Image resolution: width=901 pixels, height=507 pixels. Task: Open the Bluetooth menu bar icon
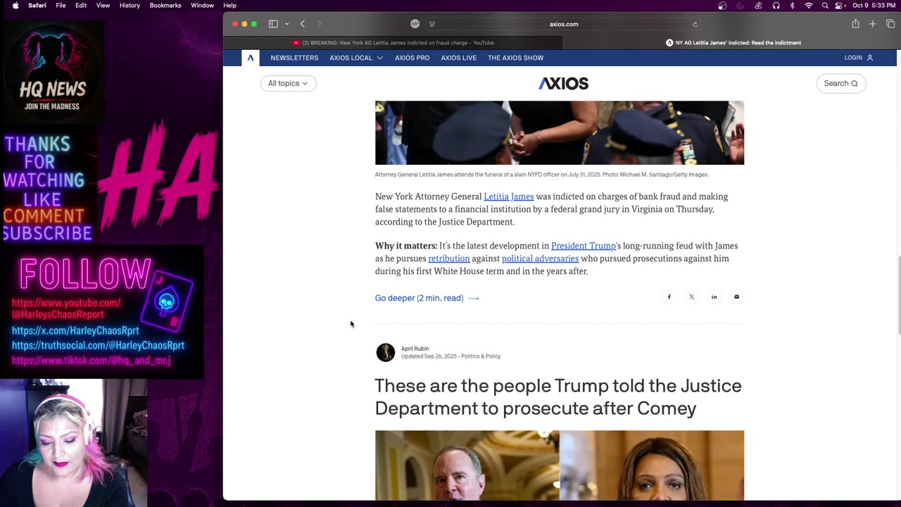point(792,6)
